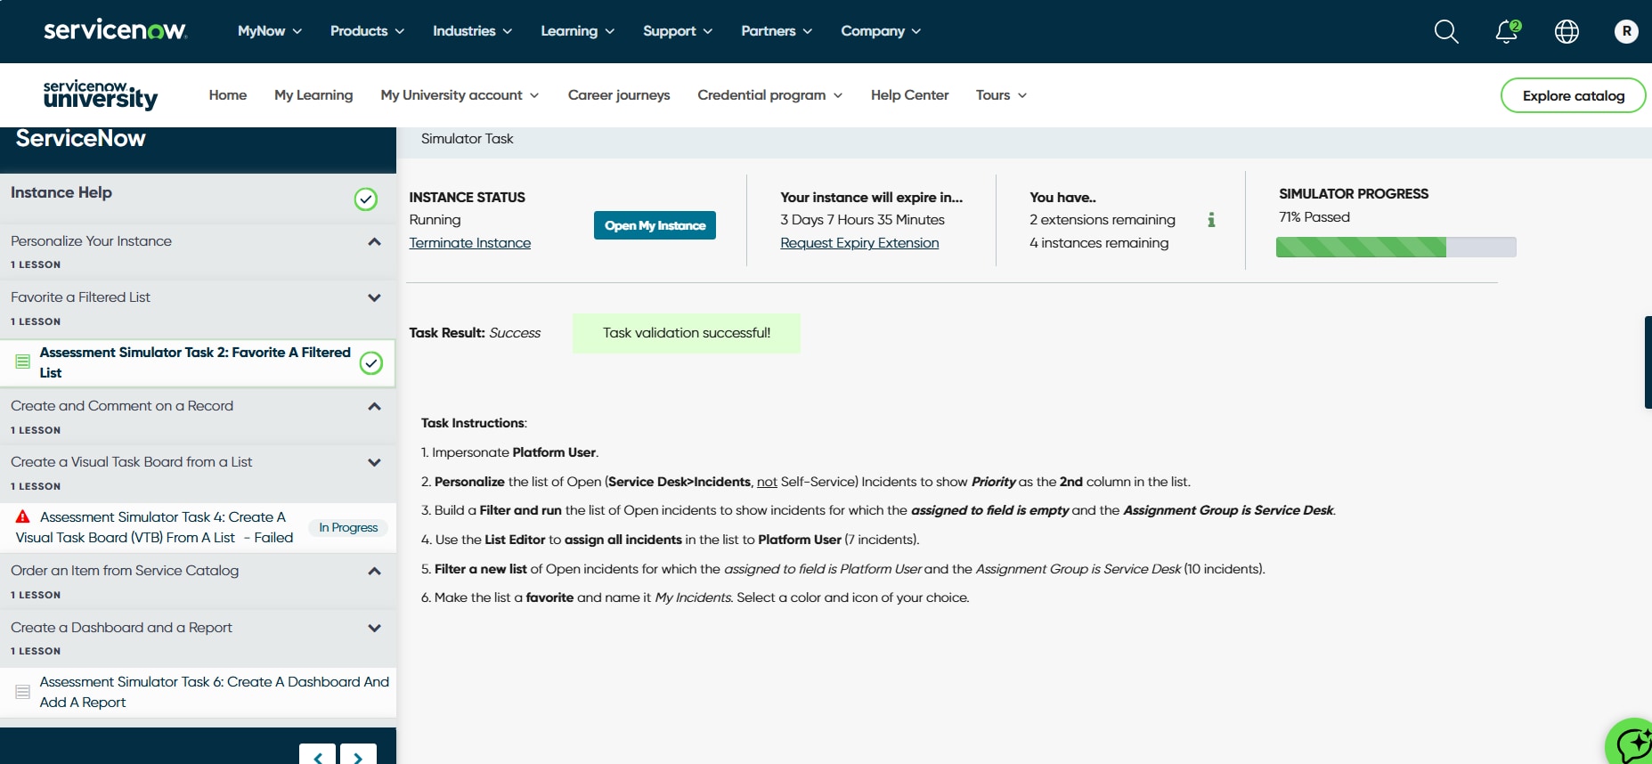Collapse Order an Item from Service Catalog
Image resolution: width=1652 pixels, height=764 pixels.
(375, 572)
